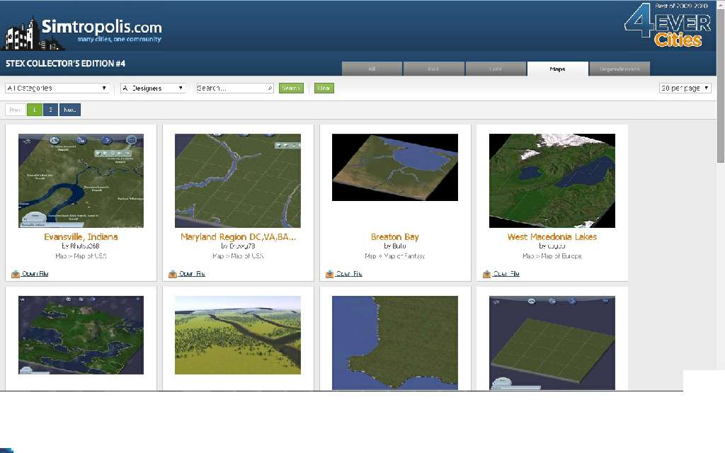Click the vertical page scrollbar thumb
The height and width of the screenshot is (453, 725).
click(720, 86)
